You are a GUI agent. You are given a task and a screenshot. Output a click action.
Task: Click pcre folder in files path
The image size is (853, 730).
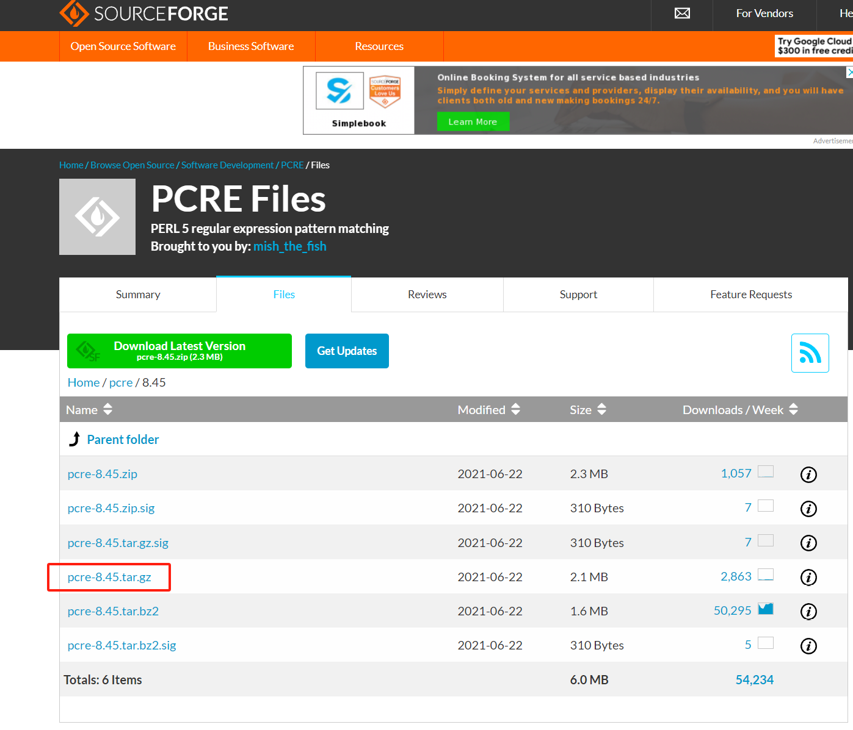pyautogui.click(x=121, y=382)
